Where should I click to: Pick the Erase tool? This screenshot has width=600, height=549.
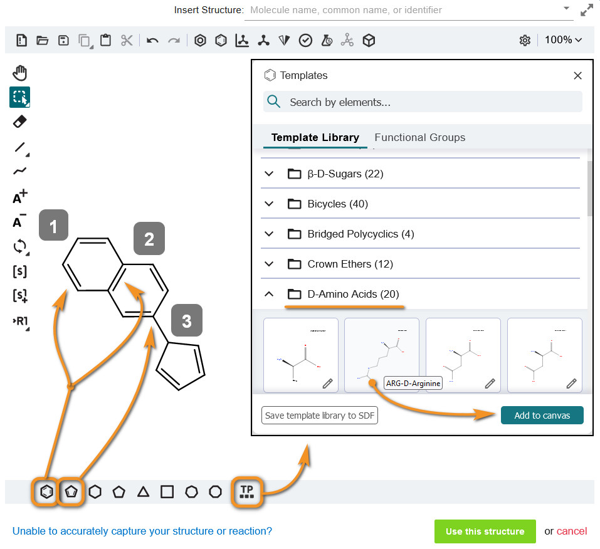(x=20, y=122)
